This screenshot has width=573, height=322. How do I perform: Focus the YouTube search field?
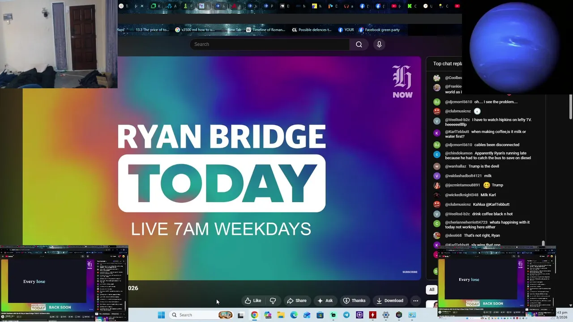pyautogui.click(x=269, y=44)
